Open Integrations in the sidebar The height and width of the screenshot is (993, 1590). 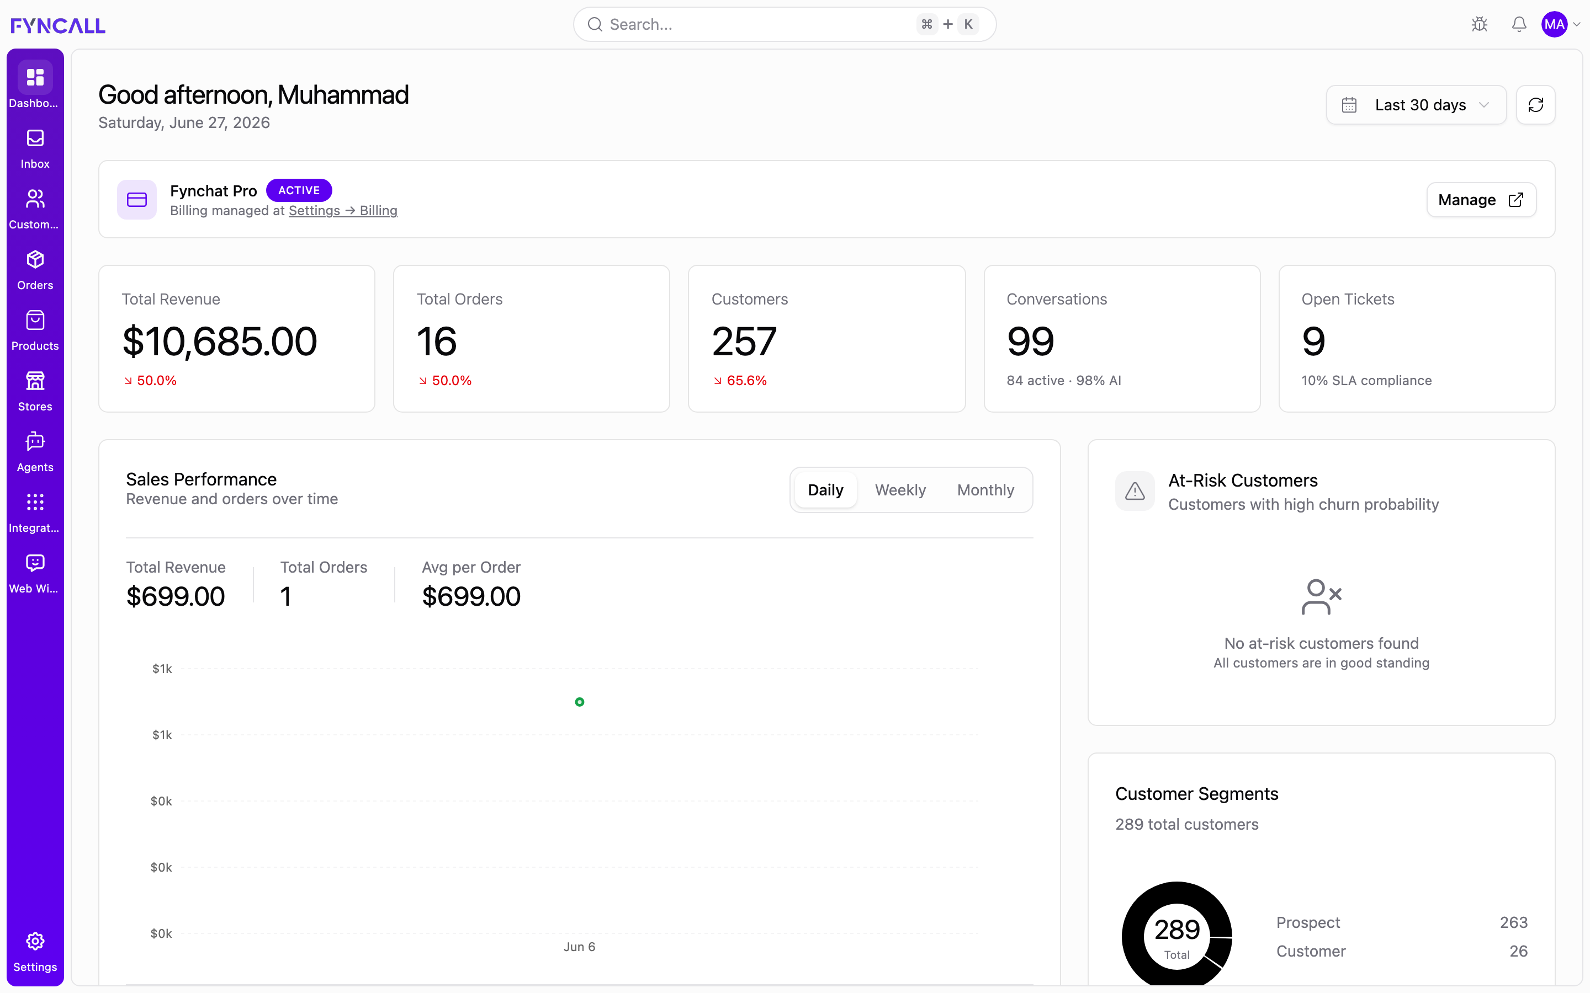(35, 513)
